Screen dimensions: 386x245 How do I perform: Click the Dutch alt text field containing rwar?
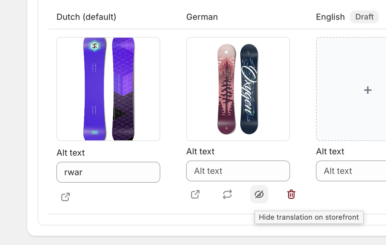pos(108,172)
